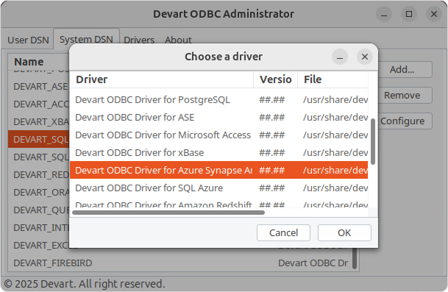Pick Devart ODBC Driver for xBase
Image resolution: width=448 pixels, height=292 pixels.
pyautogui.click(x=219, y=152)
